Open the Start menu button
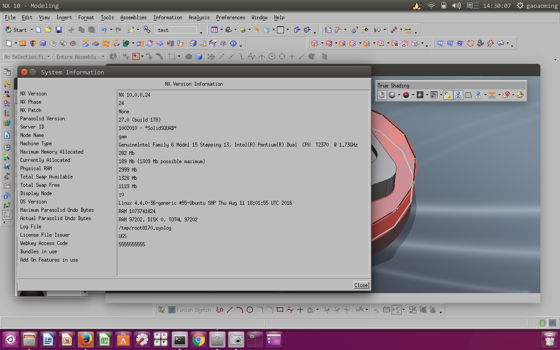The height and width of the screenshot is (350, 560). (16, 30)
